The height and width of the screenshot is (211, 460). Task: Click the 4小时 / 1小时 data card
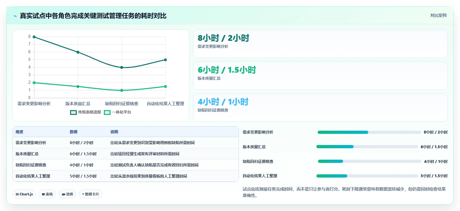tap(320, 107)
